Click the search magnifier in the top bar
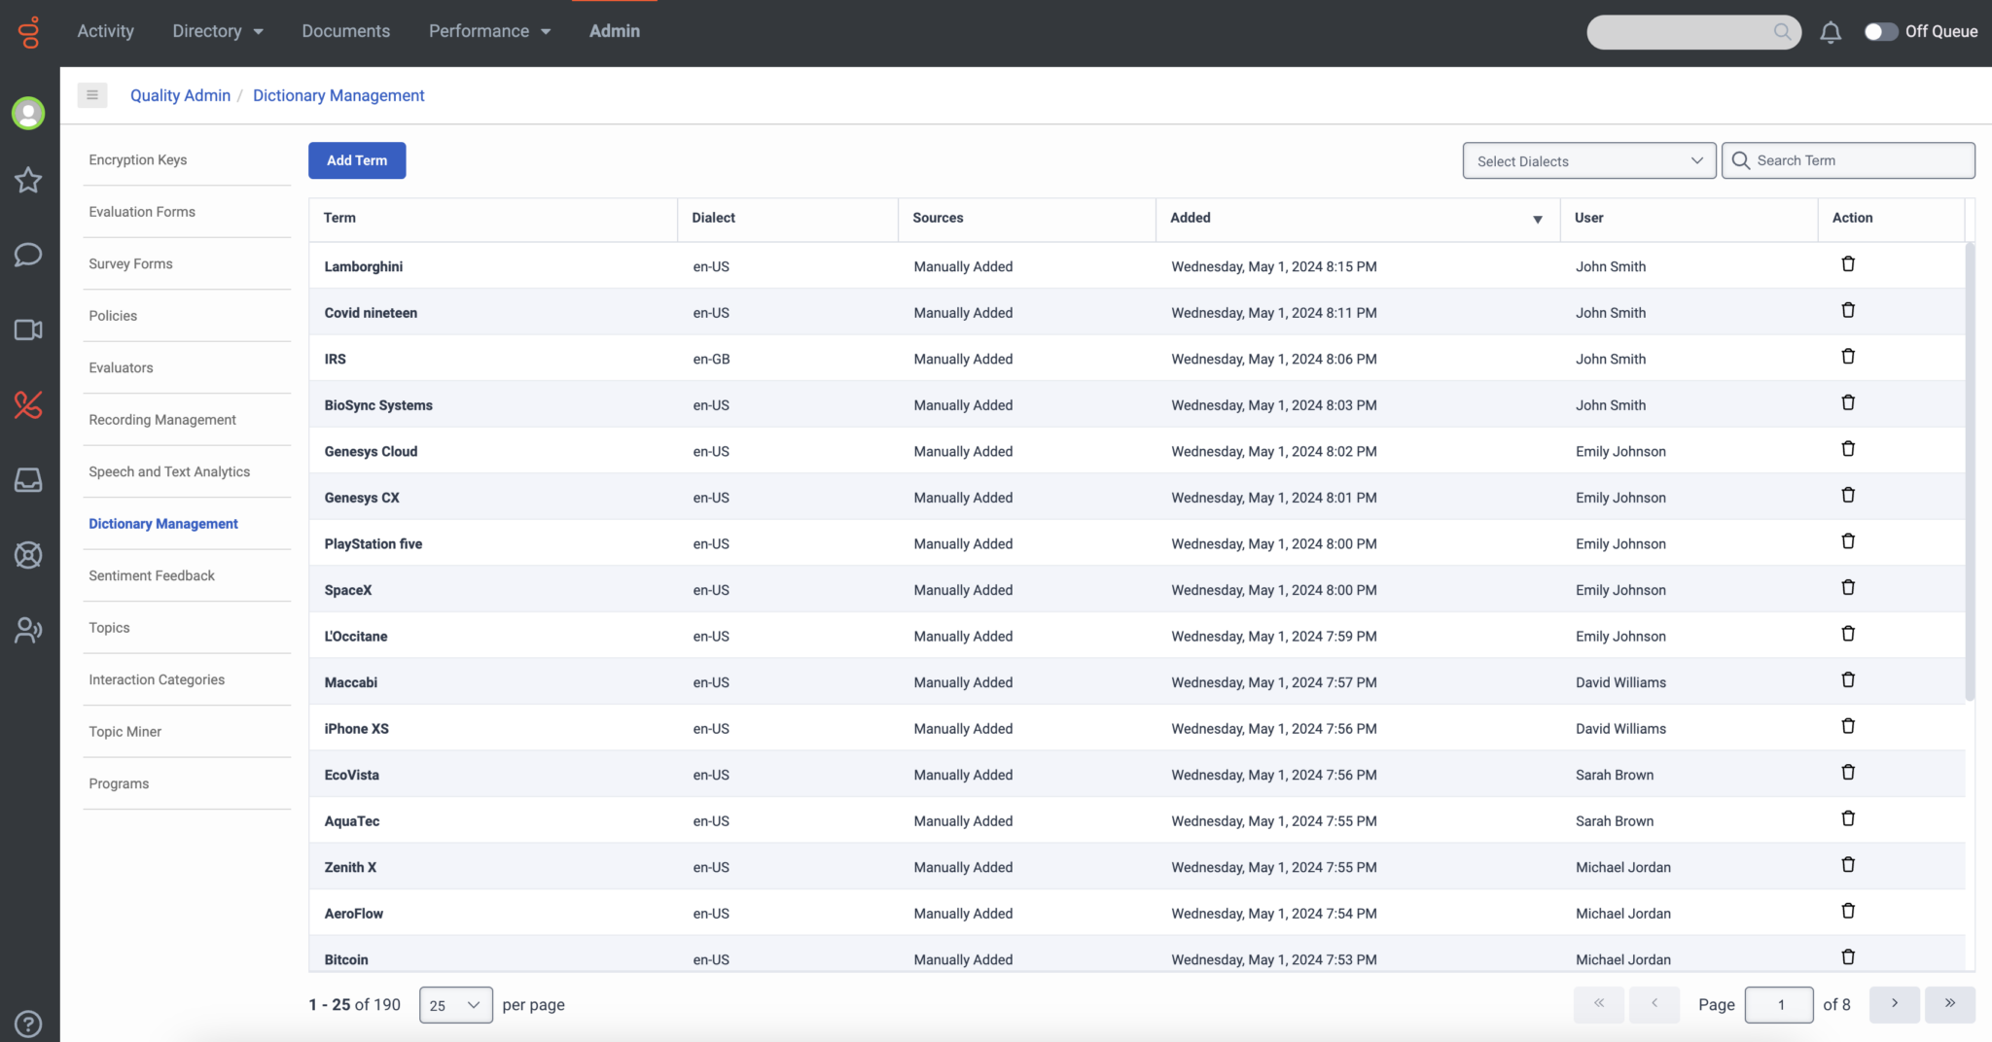The height and width of the screenshot is (1042, 1992). click(1783, 32)
